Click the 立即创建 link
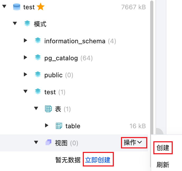Viewport: 182px width, 171px height. (97, 160)
